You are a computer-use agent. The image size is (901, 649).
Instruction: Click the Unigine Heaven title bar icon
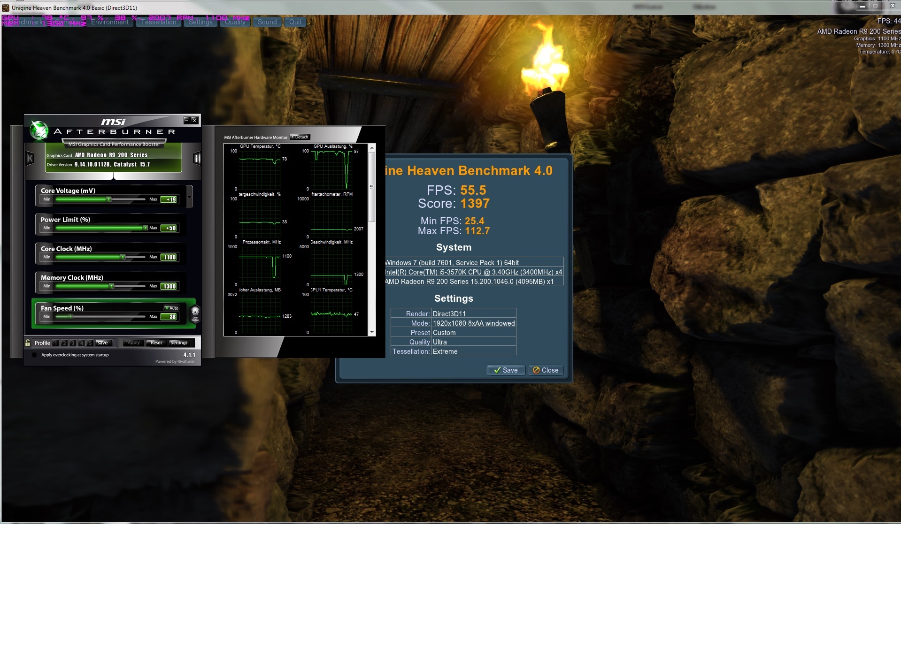pos(6,8)
